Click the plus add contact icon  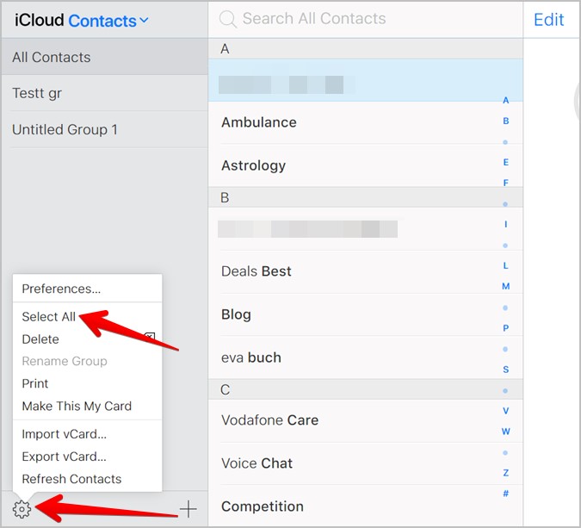point(189,509)
